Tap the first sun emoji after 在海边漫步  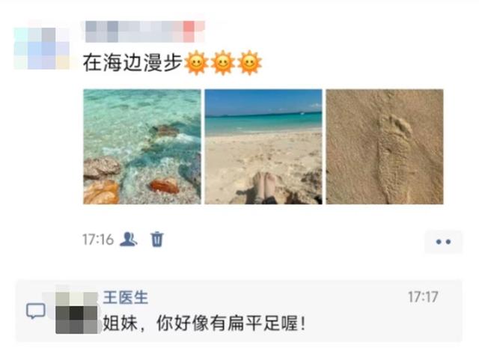[196, 63]
